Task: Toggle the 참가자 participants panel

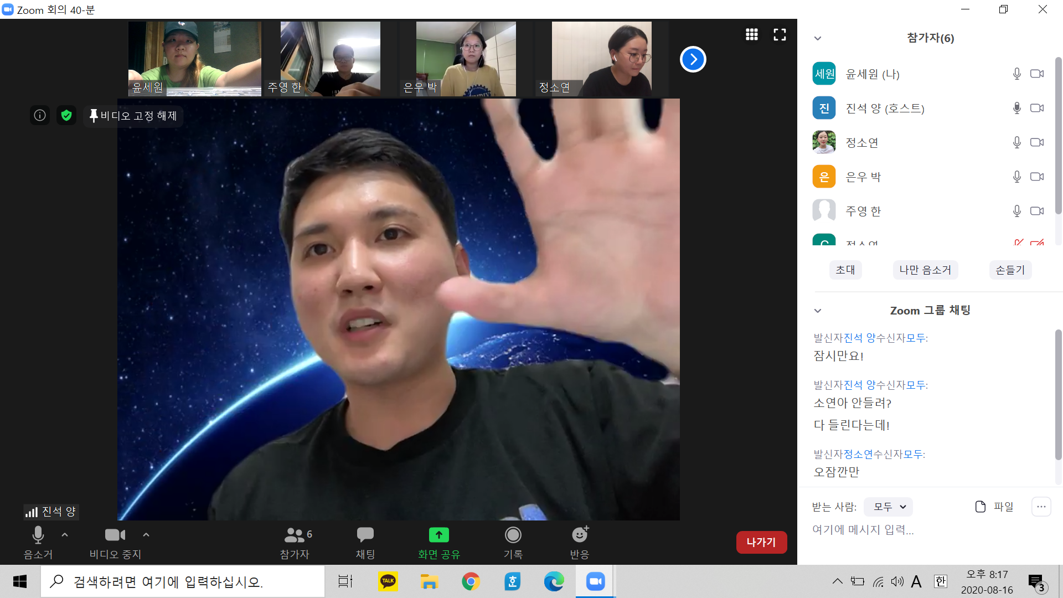Action: click(295, 542)
